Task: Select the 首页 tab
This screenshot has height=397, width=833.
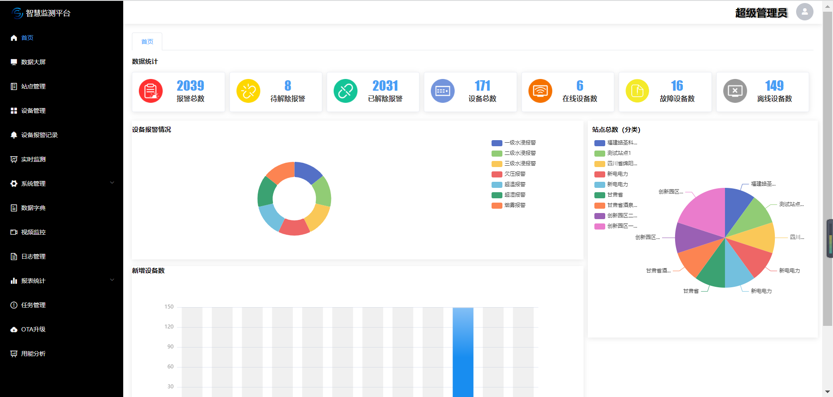Action: [x=147, y=42]
